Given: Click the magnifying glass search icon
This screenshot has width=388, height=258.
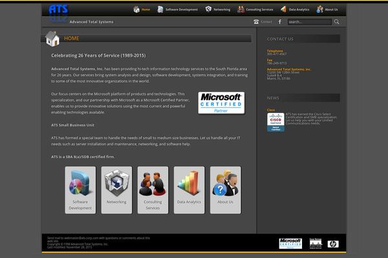Looking at the screenshot, I should coord(336,22).
